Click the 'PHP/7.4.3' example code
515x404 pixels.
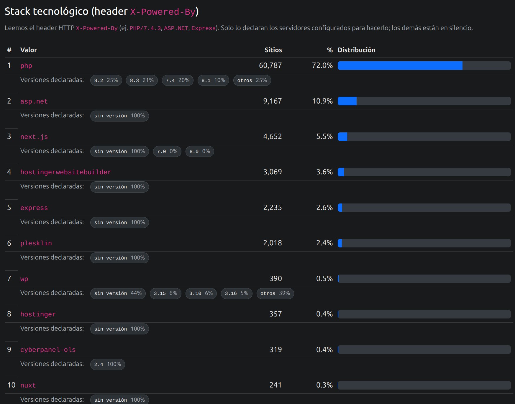tap(145, 28)
